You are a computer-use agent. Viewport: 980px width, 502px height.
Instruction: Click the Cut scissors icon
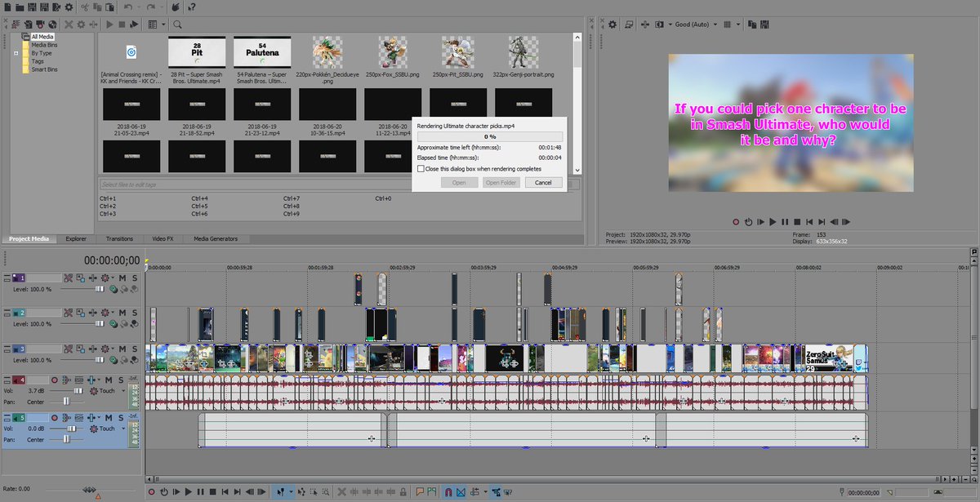[x=85, y=7]
